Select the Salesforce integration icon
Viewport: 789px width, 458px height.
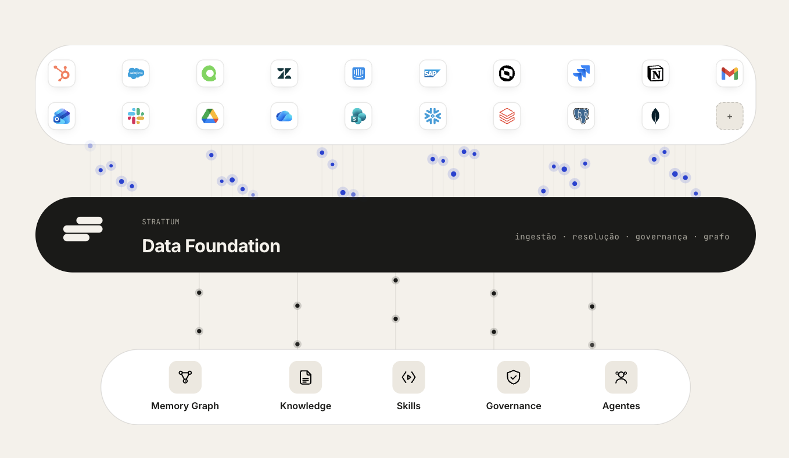136,74
